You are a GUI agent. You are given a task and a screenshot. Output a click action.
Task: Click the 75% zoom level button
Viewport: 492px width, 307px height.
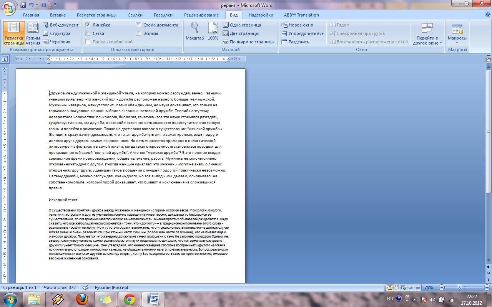(429, 287)
